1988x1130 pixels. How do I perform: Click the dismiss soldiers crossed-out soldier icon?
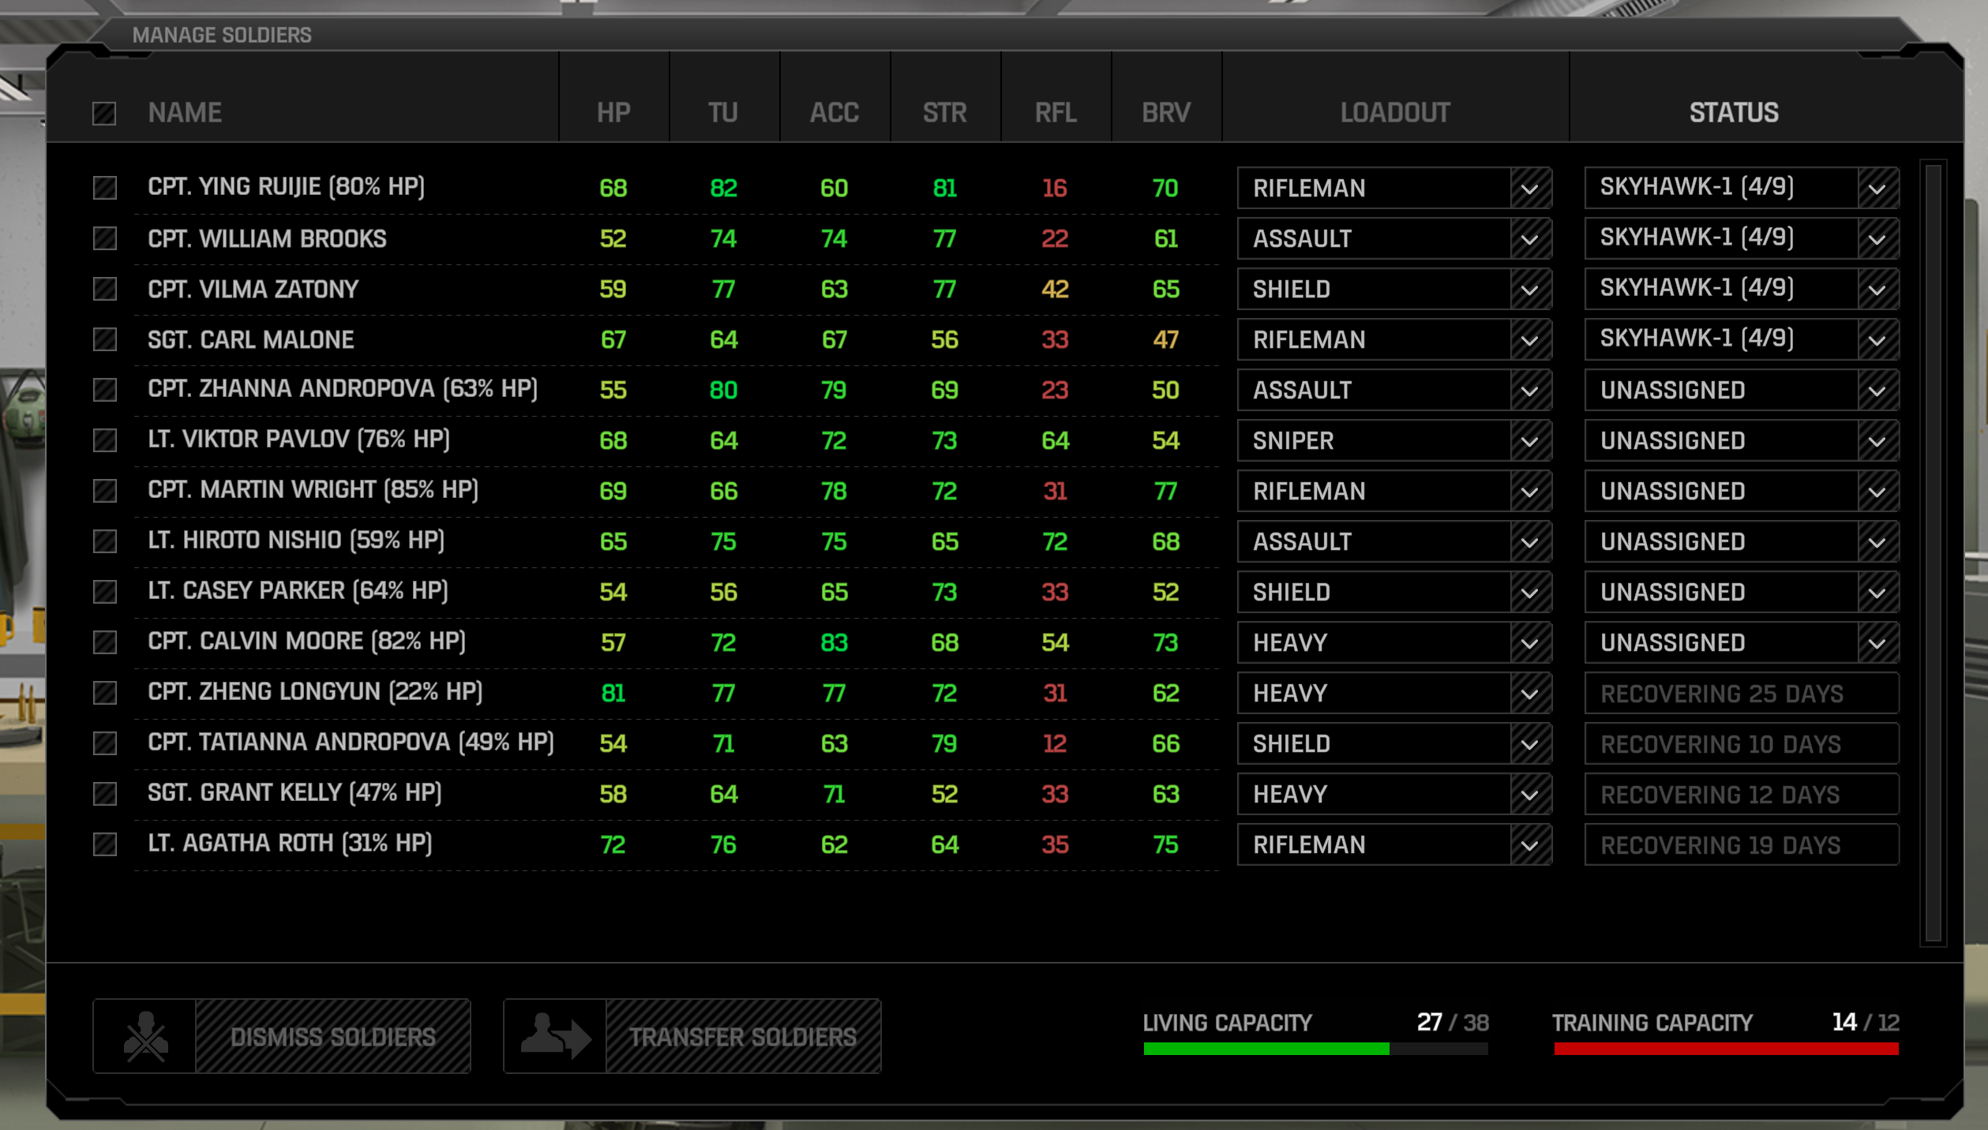pyautogui.click(x=145, y=1036)
